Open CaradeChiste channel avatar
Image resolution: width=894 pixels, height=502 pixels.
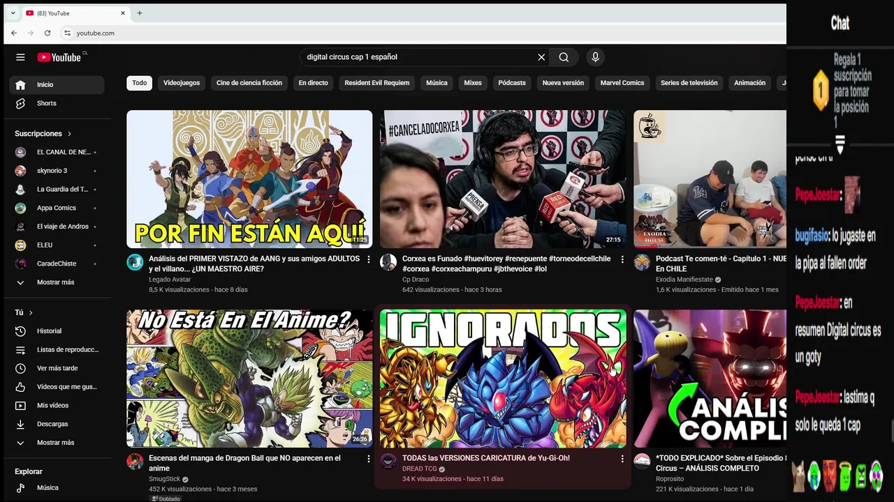(20, 264)
